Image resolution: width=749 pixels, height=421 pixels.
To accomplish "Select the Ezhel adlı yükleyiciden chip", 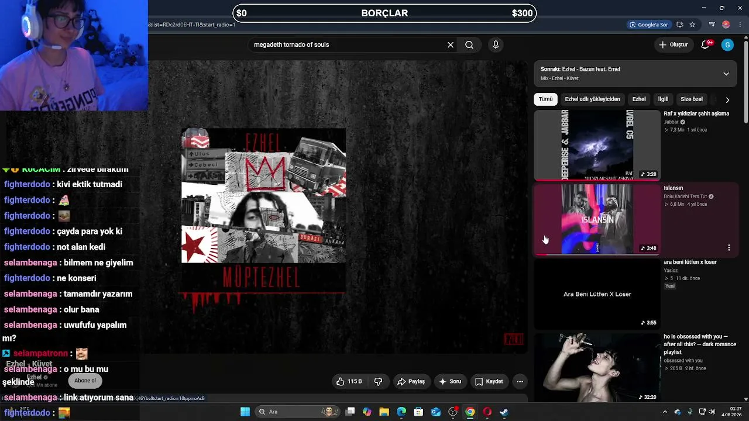I will click(x=592, y=99).
